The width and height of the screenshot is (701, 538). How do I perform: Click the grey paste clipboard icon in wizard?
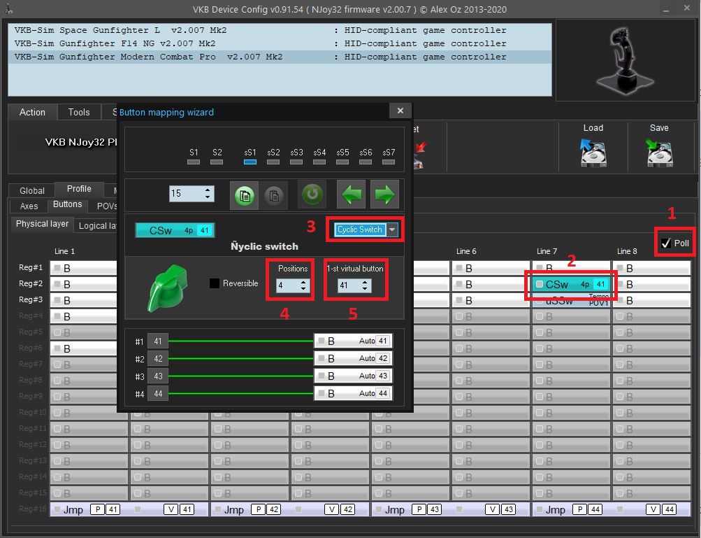(x=273, y=195)
